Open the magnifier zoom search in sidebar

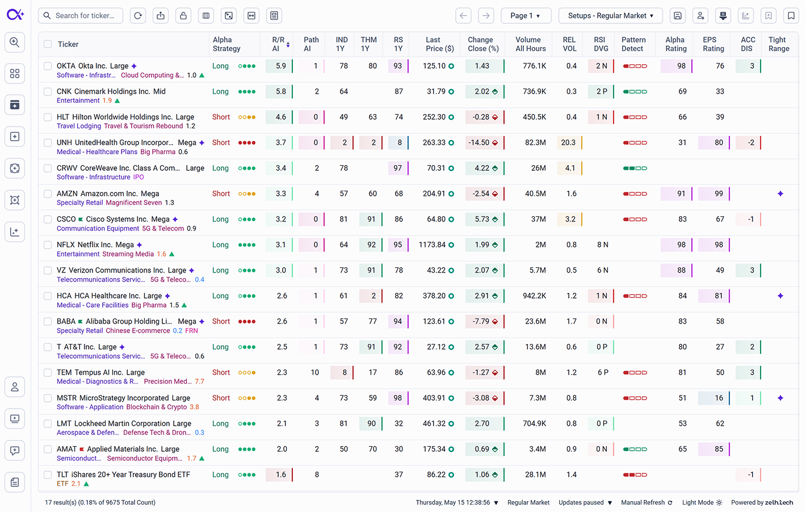15,43
